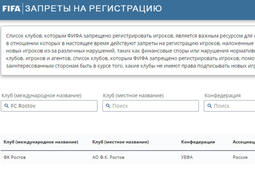Click search icon in Конфедерация field
This screenshot has height=191, width=255.
[210, 106]
